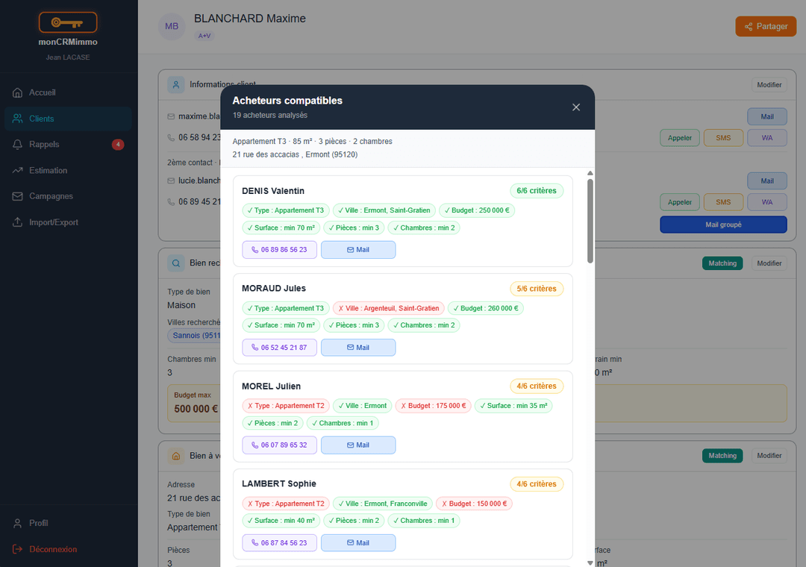Open Import/Export in the sidebar
806x567 pixels.
click(x=68, y=222)
